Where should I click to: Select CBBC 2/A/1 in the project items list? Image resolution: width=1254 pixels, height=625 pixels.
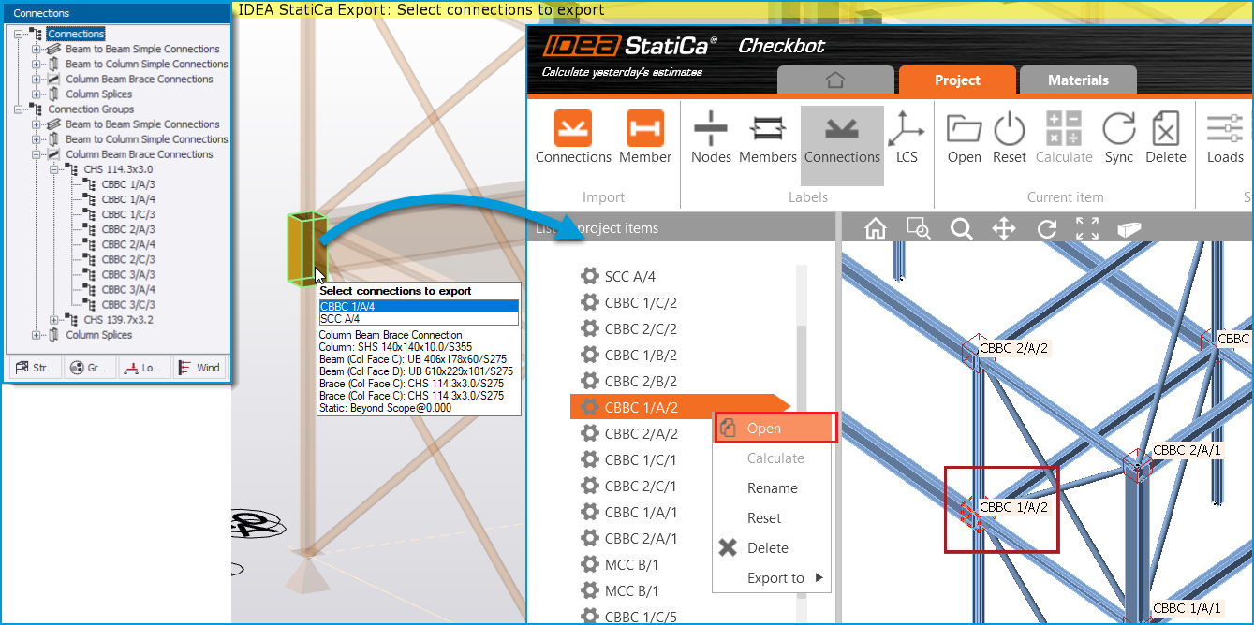pyautogui.click(x=641, y=538)
